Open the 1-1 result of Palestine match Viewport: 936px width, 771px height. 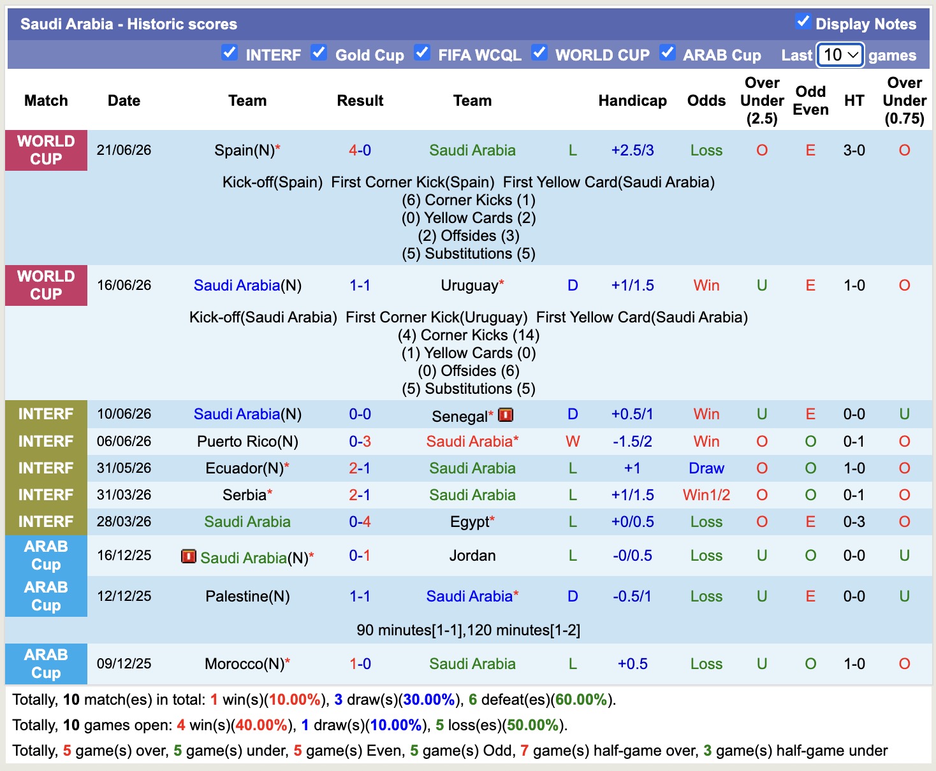pos(360,596)
